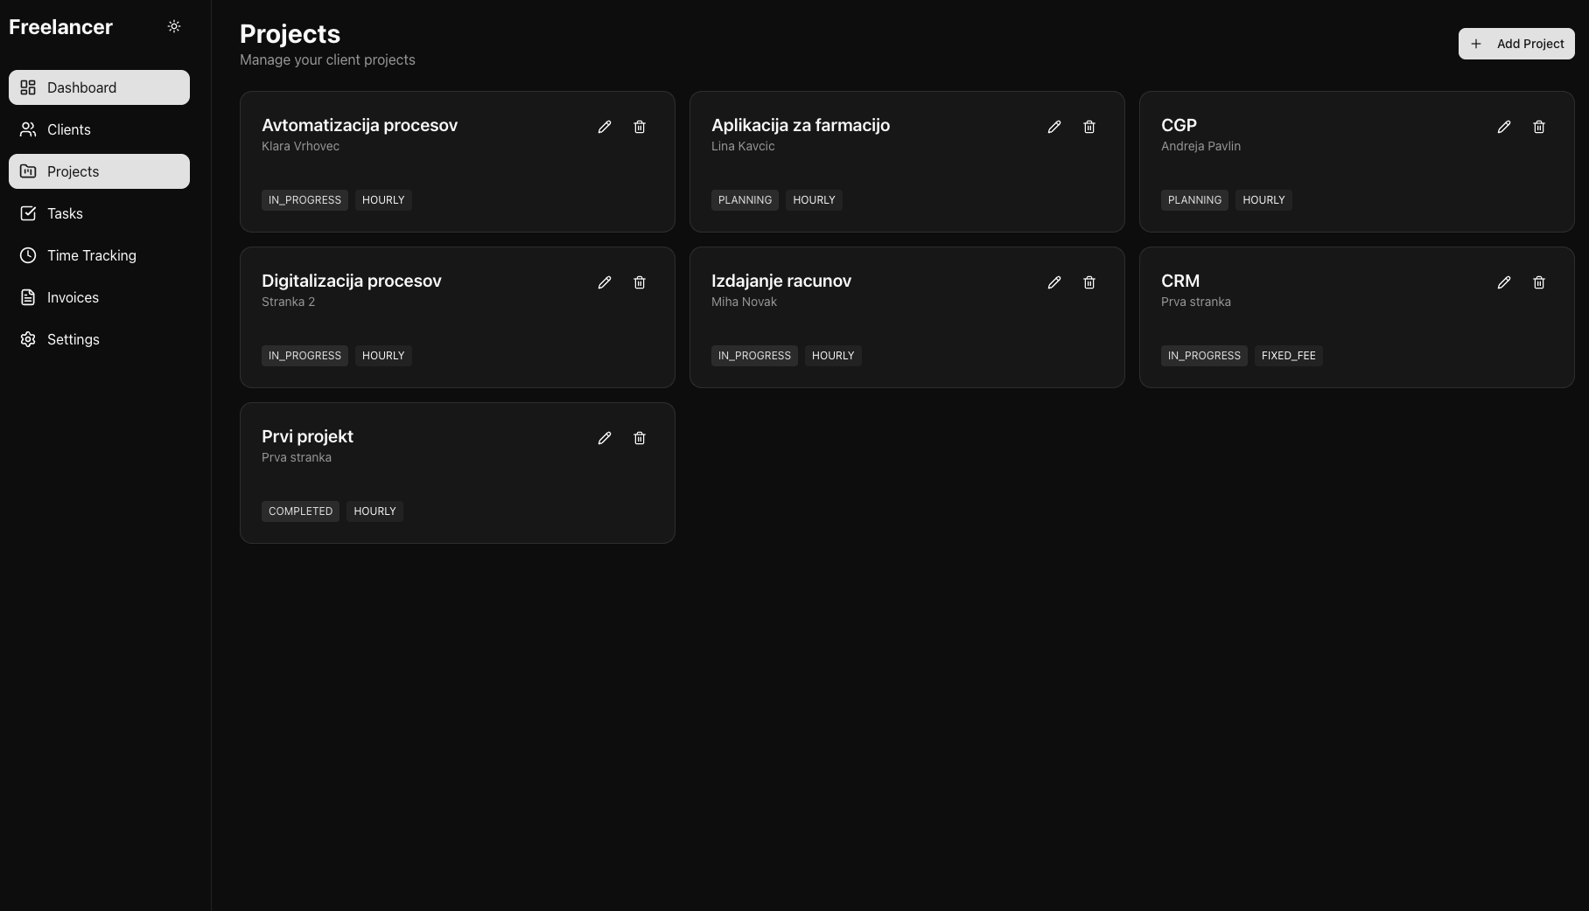Edit the Prvi projekt project
The height and width of the screenshot is (911, 1589).
(605, 438)
